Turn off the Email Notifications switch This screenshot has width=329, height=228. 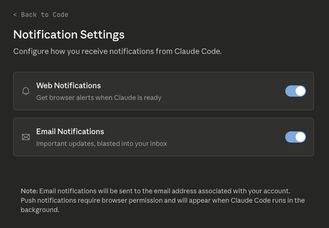296,137
